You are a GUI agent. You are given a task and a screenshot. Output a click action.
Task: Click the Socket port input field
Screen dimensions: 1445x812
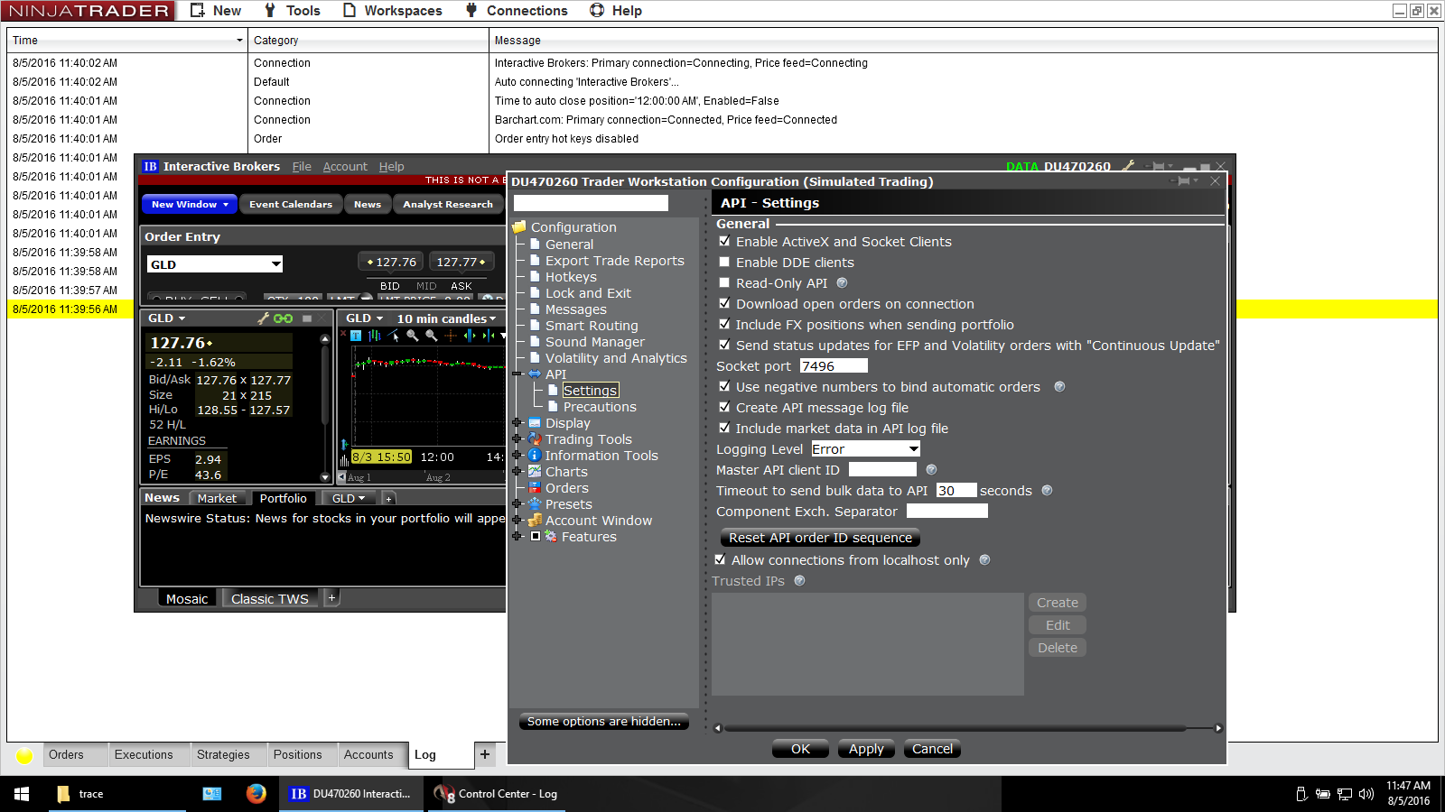click(x=833, y=365)
